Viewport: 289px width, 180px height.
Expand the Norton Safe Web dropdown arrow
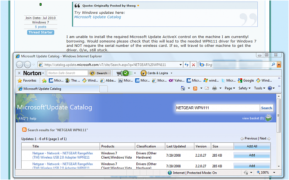(x=135, y=73)
